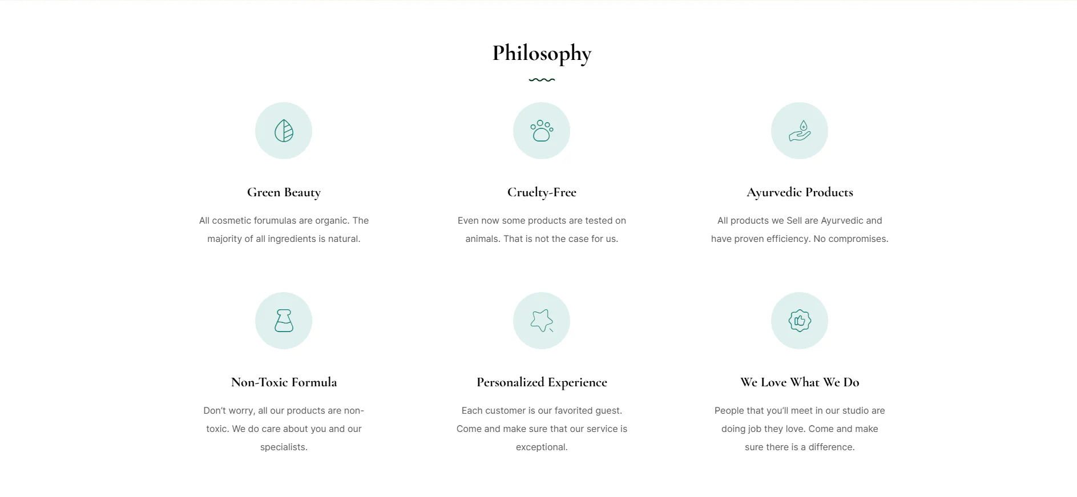
Task: Select the Cruelty-Free title
Action: [542, 192]
